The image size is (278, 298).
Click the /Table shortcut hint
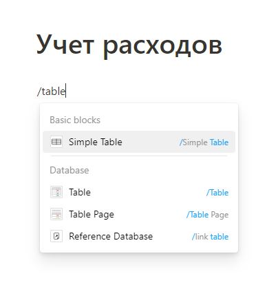217,193
